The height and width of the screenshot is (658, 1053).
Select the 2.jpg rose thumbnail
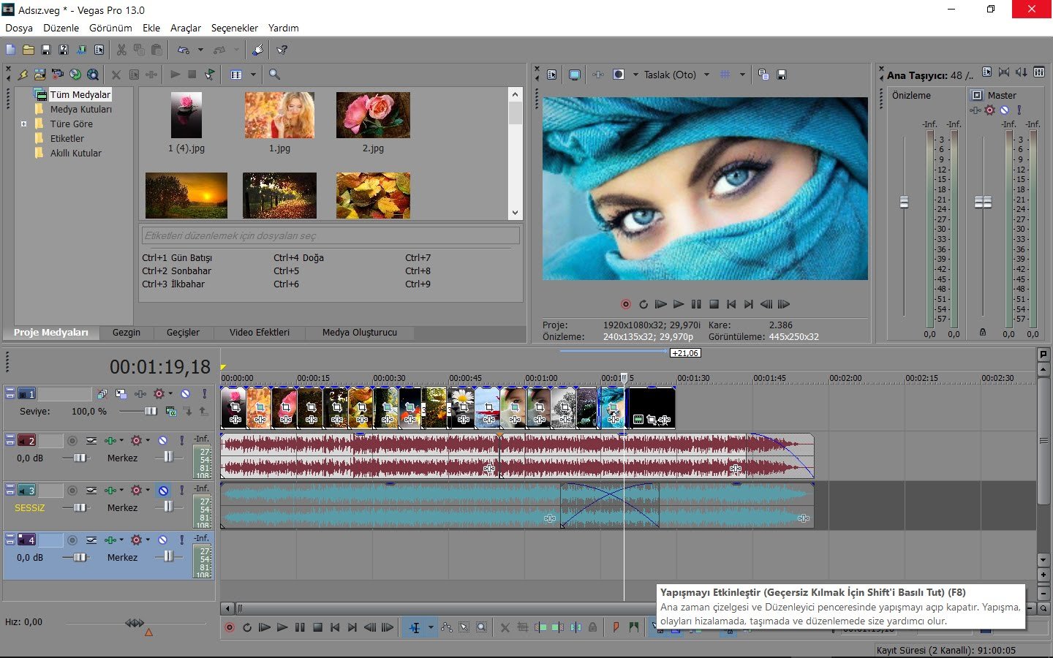[373, 116]
